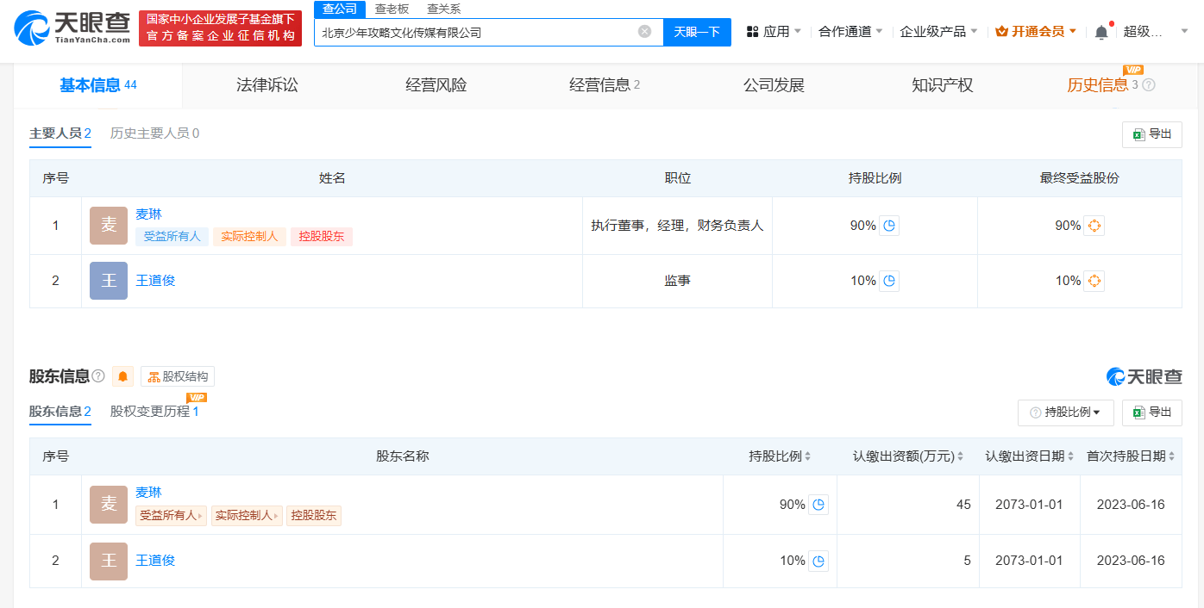Open the 持股比例 filter dropdown
The image size is (1204, 608).
point(1065,413)
